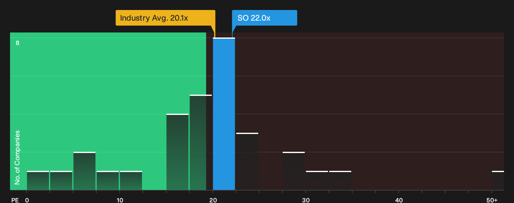Click the histogram bar for PE 17.5-20
This screenshot has height=203, width=514.
click(201, 142)
